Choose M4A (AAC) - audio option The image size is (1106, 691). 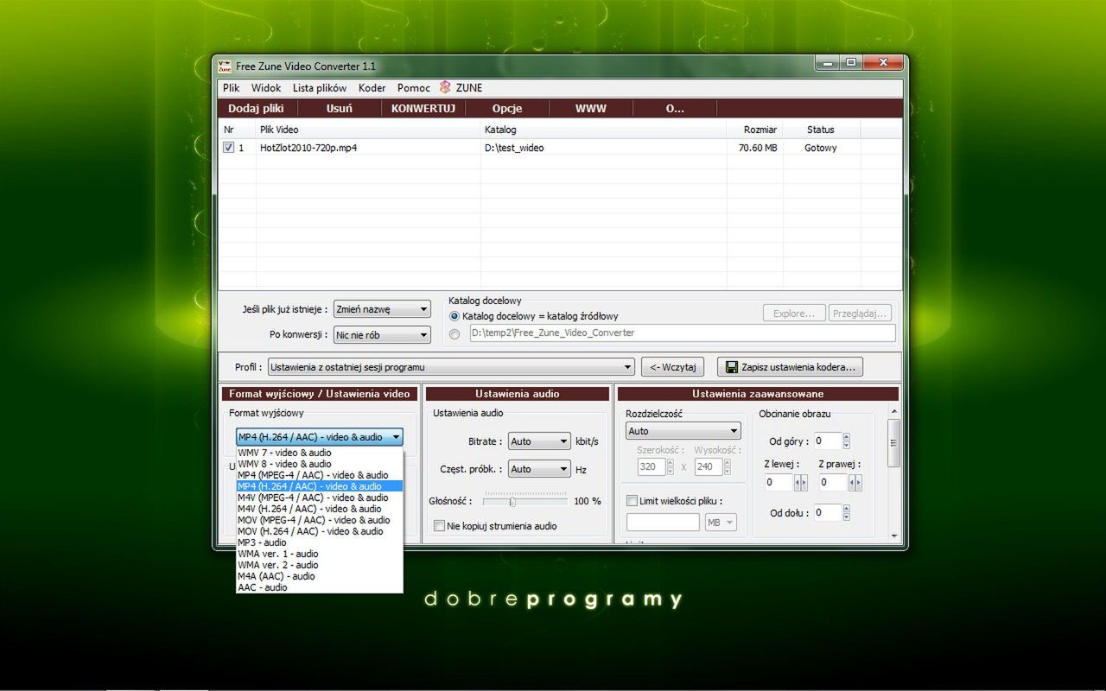(320, 576)
